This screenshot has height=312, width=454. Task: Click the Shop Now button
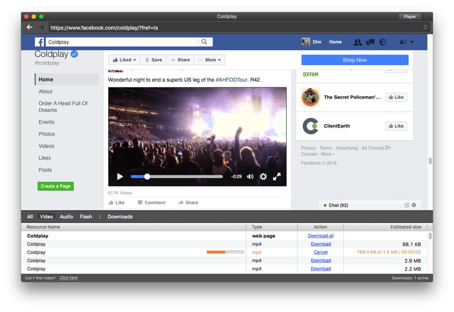pos(355,60)
